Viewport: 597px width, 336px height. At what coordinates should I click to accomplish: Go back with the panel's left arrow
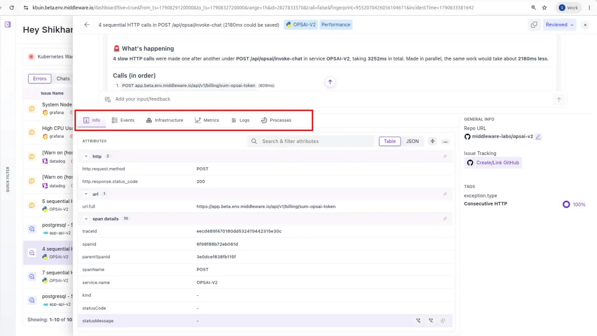tap(87, 25)
